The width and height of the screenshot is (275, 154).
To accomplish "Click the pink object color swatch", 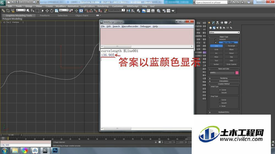I will click(x=237, y=73).
